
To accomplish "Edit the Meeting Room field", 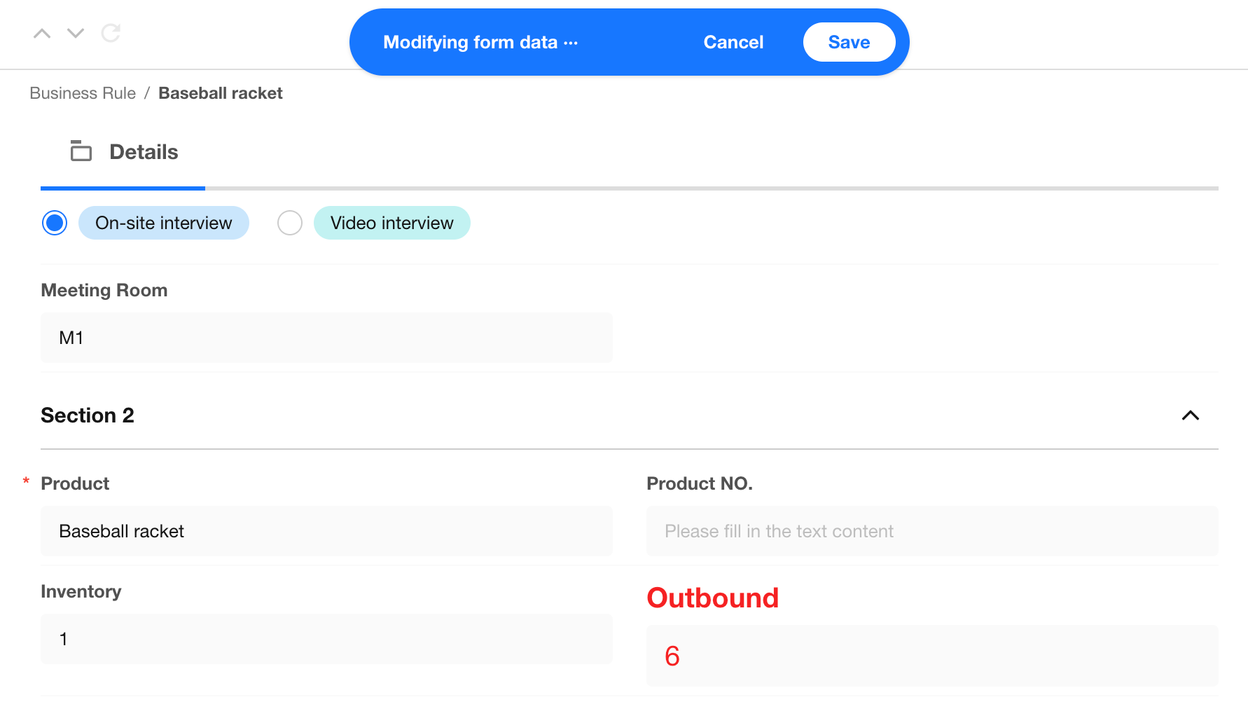I will (326, 338).
